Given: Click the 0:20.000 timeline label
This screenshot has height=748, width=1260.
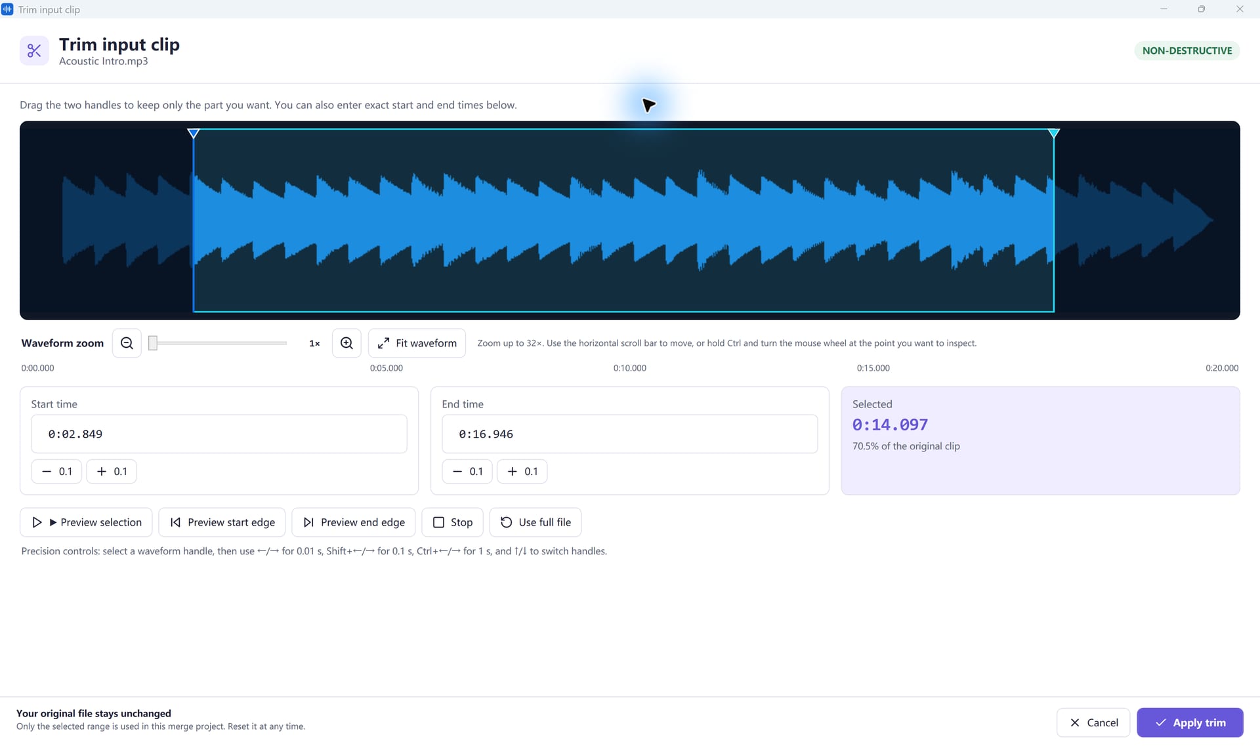Looking at the screenshot, I should point(1222,368).
